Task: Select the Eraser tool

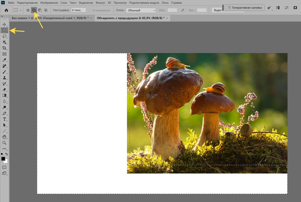Action: (4, 89)
